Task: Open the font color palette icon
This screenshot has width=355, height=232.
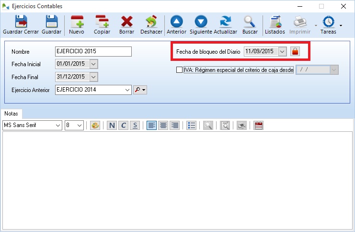Action: click(x=95, y=125)
